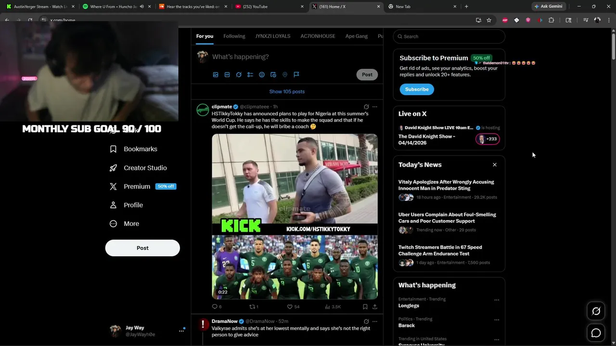
Task: Open media controls in Chrome toolbar
Action: (x=586, y=20)
